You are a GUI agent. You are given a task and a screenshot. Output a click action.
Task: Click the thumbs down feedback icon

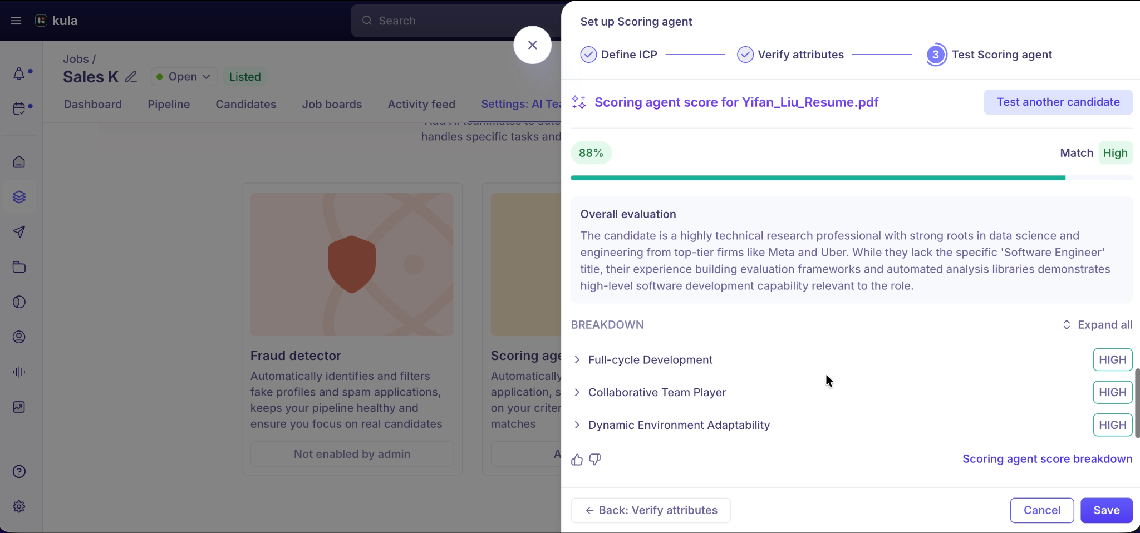tap(595, 460)
